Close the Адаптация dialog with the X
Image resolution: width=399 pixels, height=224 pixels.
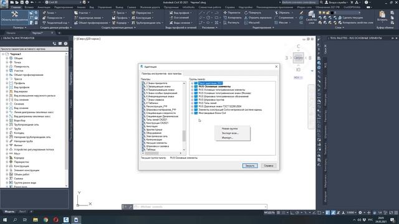(x=276, y=67)
